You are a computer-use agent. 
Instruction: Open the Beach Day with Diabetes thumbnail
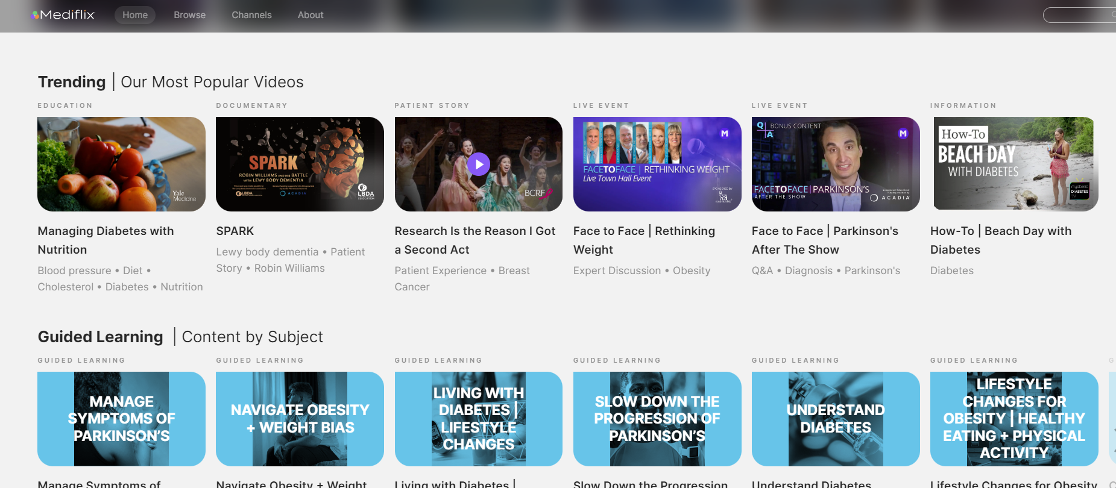[x=1014, y=164]
